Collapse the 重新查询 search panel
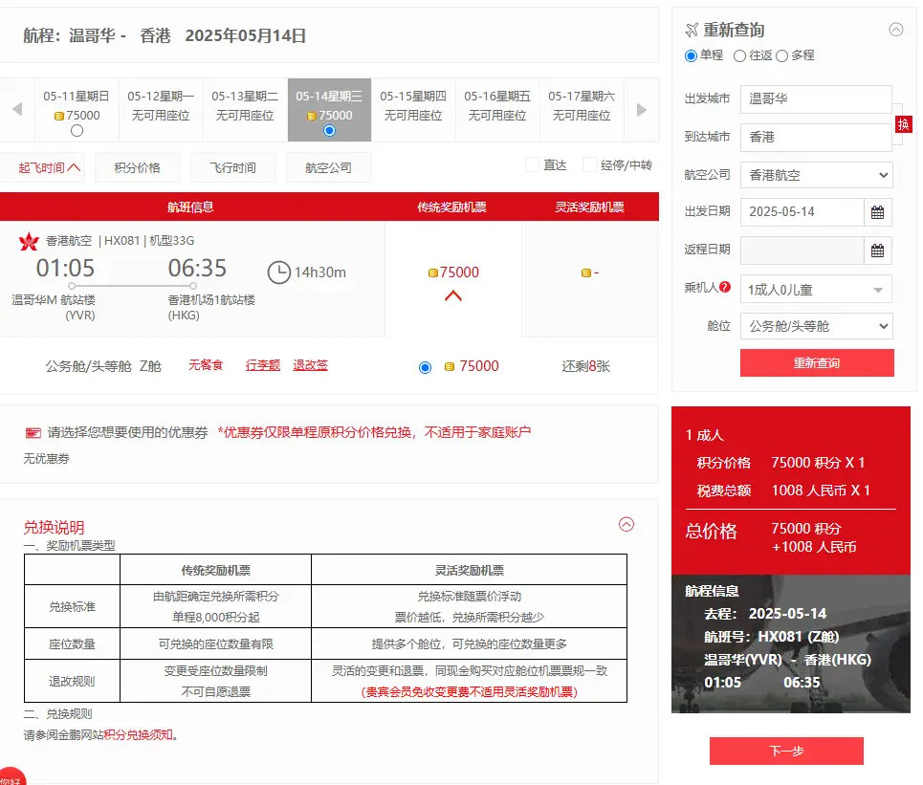The height and width of the screenshot is (785, 923). 896,30
